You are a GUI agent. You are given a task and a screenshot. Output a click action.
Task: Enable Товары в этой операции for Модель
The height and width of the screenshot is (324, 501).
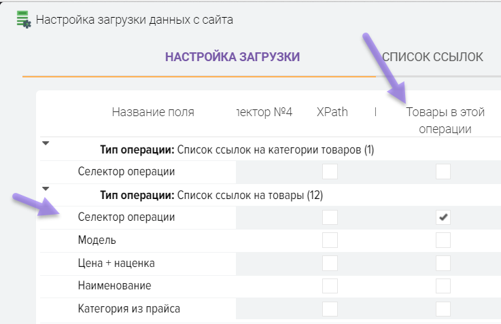(443, 240)
